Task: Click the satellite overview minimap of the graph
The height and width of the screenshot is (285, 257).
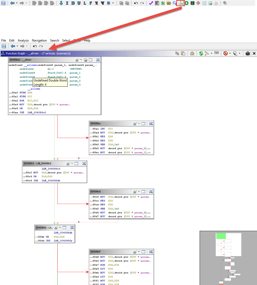Action: [228, 258]
